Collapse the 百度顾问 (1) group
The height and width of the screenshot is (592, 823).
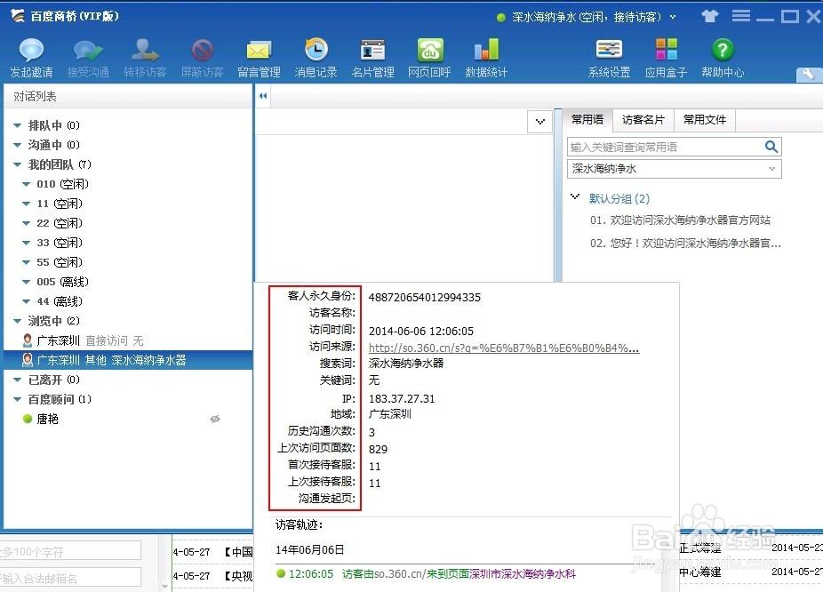click(x=17, y=399)
